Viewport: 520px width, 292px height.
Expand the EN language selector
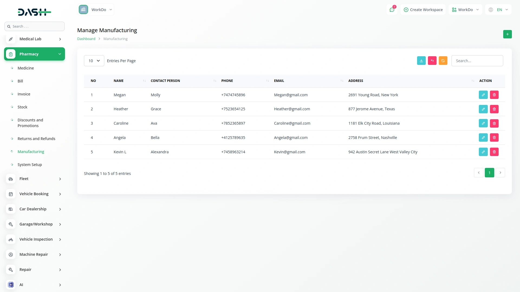coord(498,10)
